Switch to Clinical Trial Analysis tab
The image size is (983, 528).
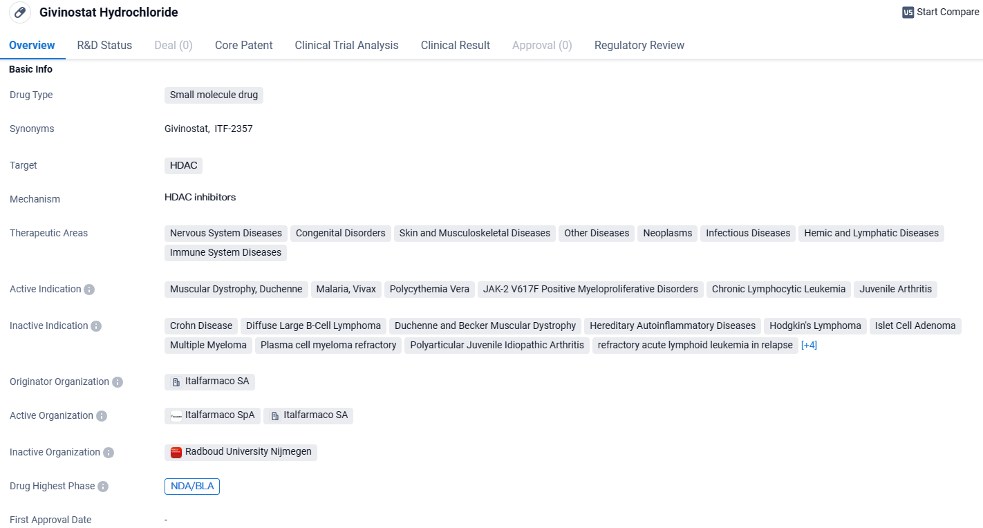click(346, 45)
